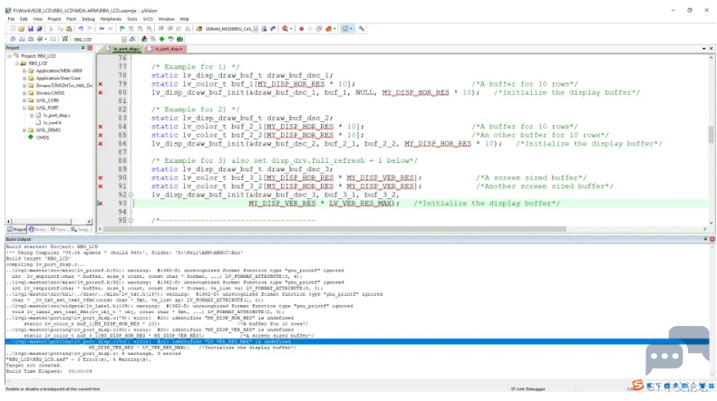Toggle fold marker at line 92
The width and height of the screenshot is (717, 401).
tap(131, 195)
